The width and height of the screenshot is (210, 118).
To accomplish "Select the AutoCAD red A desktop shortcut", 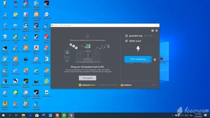I will [x=36, y=49].
